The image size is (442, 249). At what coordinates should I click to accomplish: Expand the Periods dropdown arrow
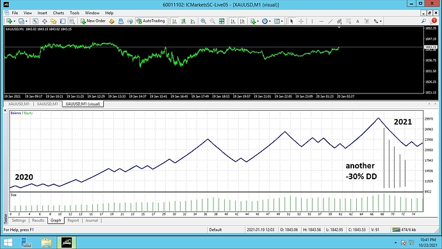(x=270, y=21)
